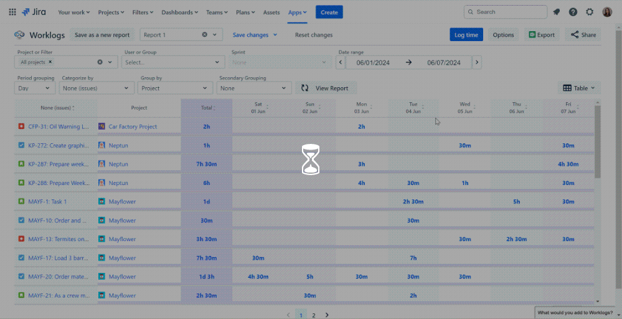Clear all Project or Filter values

[100, 62]
